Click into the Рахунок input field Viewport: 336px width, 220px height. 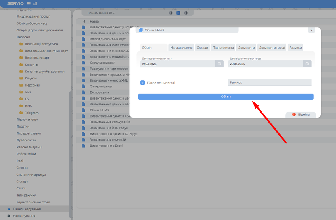[x=270, y=83]
